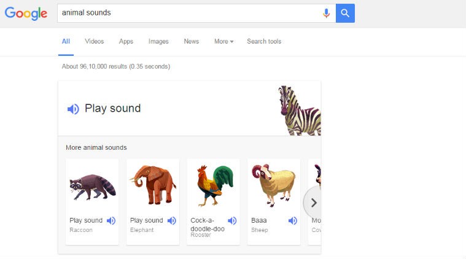Viewport: 466px width, 259px height.
Task: Show next animal sounds with right chevron
Action: [x=314, y=202]
